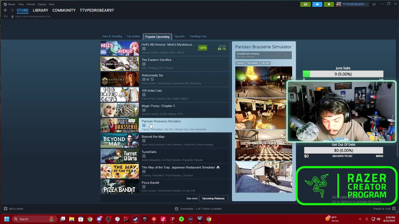Open the friends requests icon button

coord(305,4)
